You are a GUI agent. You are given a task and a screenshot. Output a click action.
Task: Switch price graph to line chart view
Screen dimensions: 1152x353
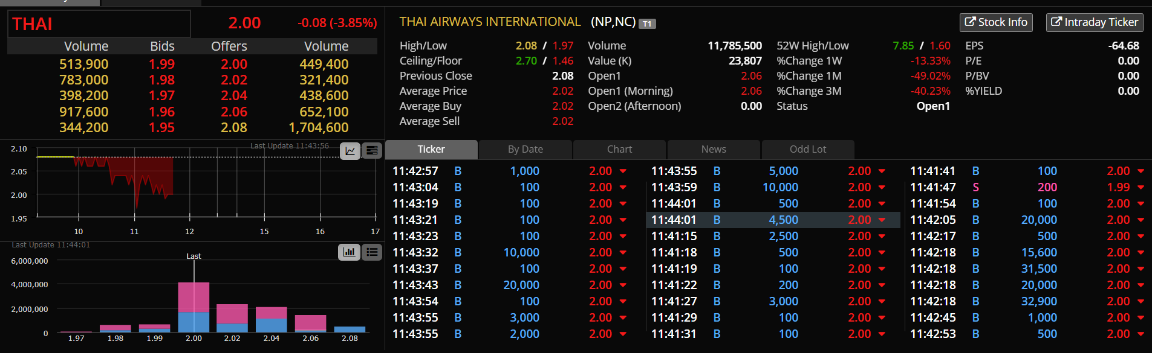click(x=350, y=150)
